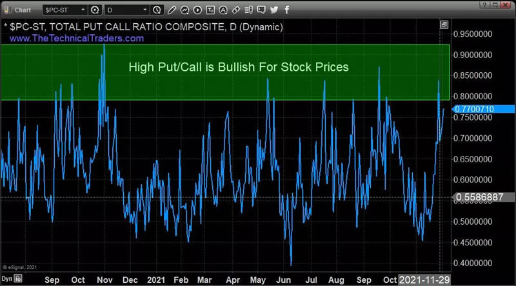Share chart via Twitter icon
516x286 pixels.
click(x=274, y=10)
